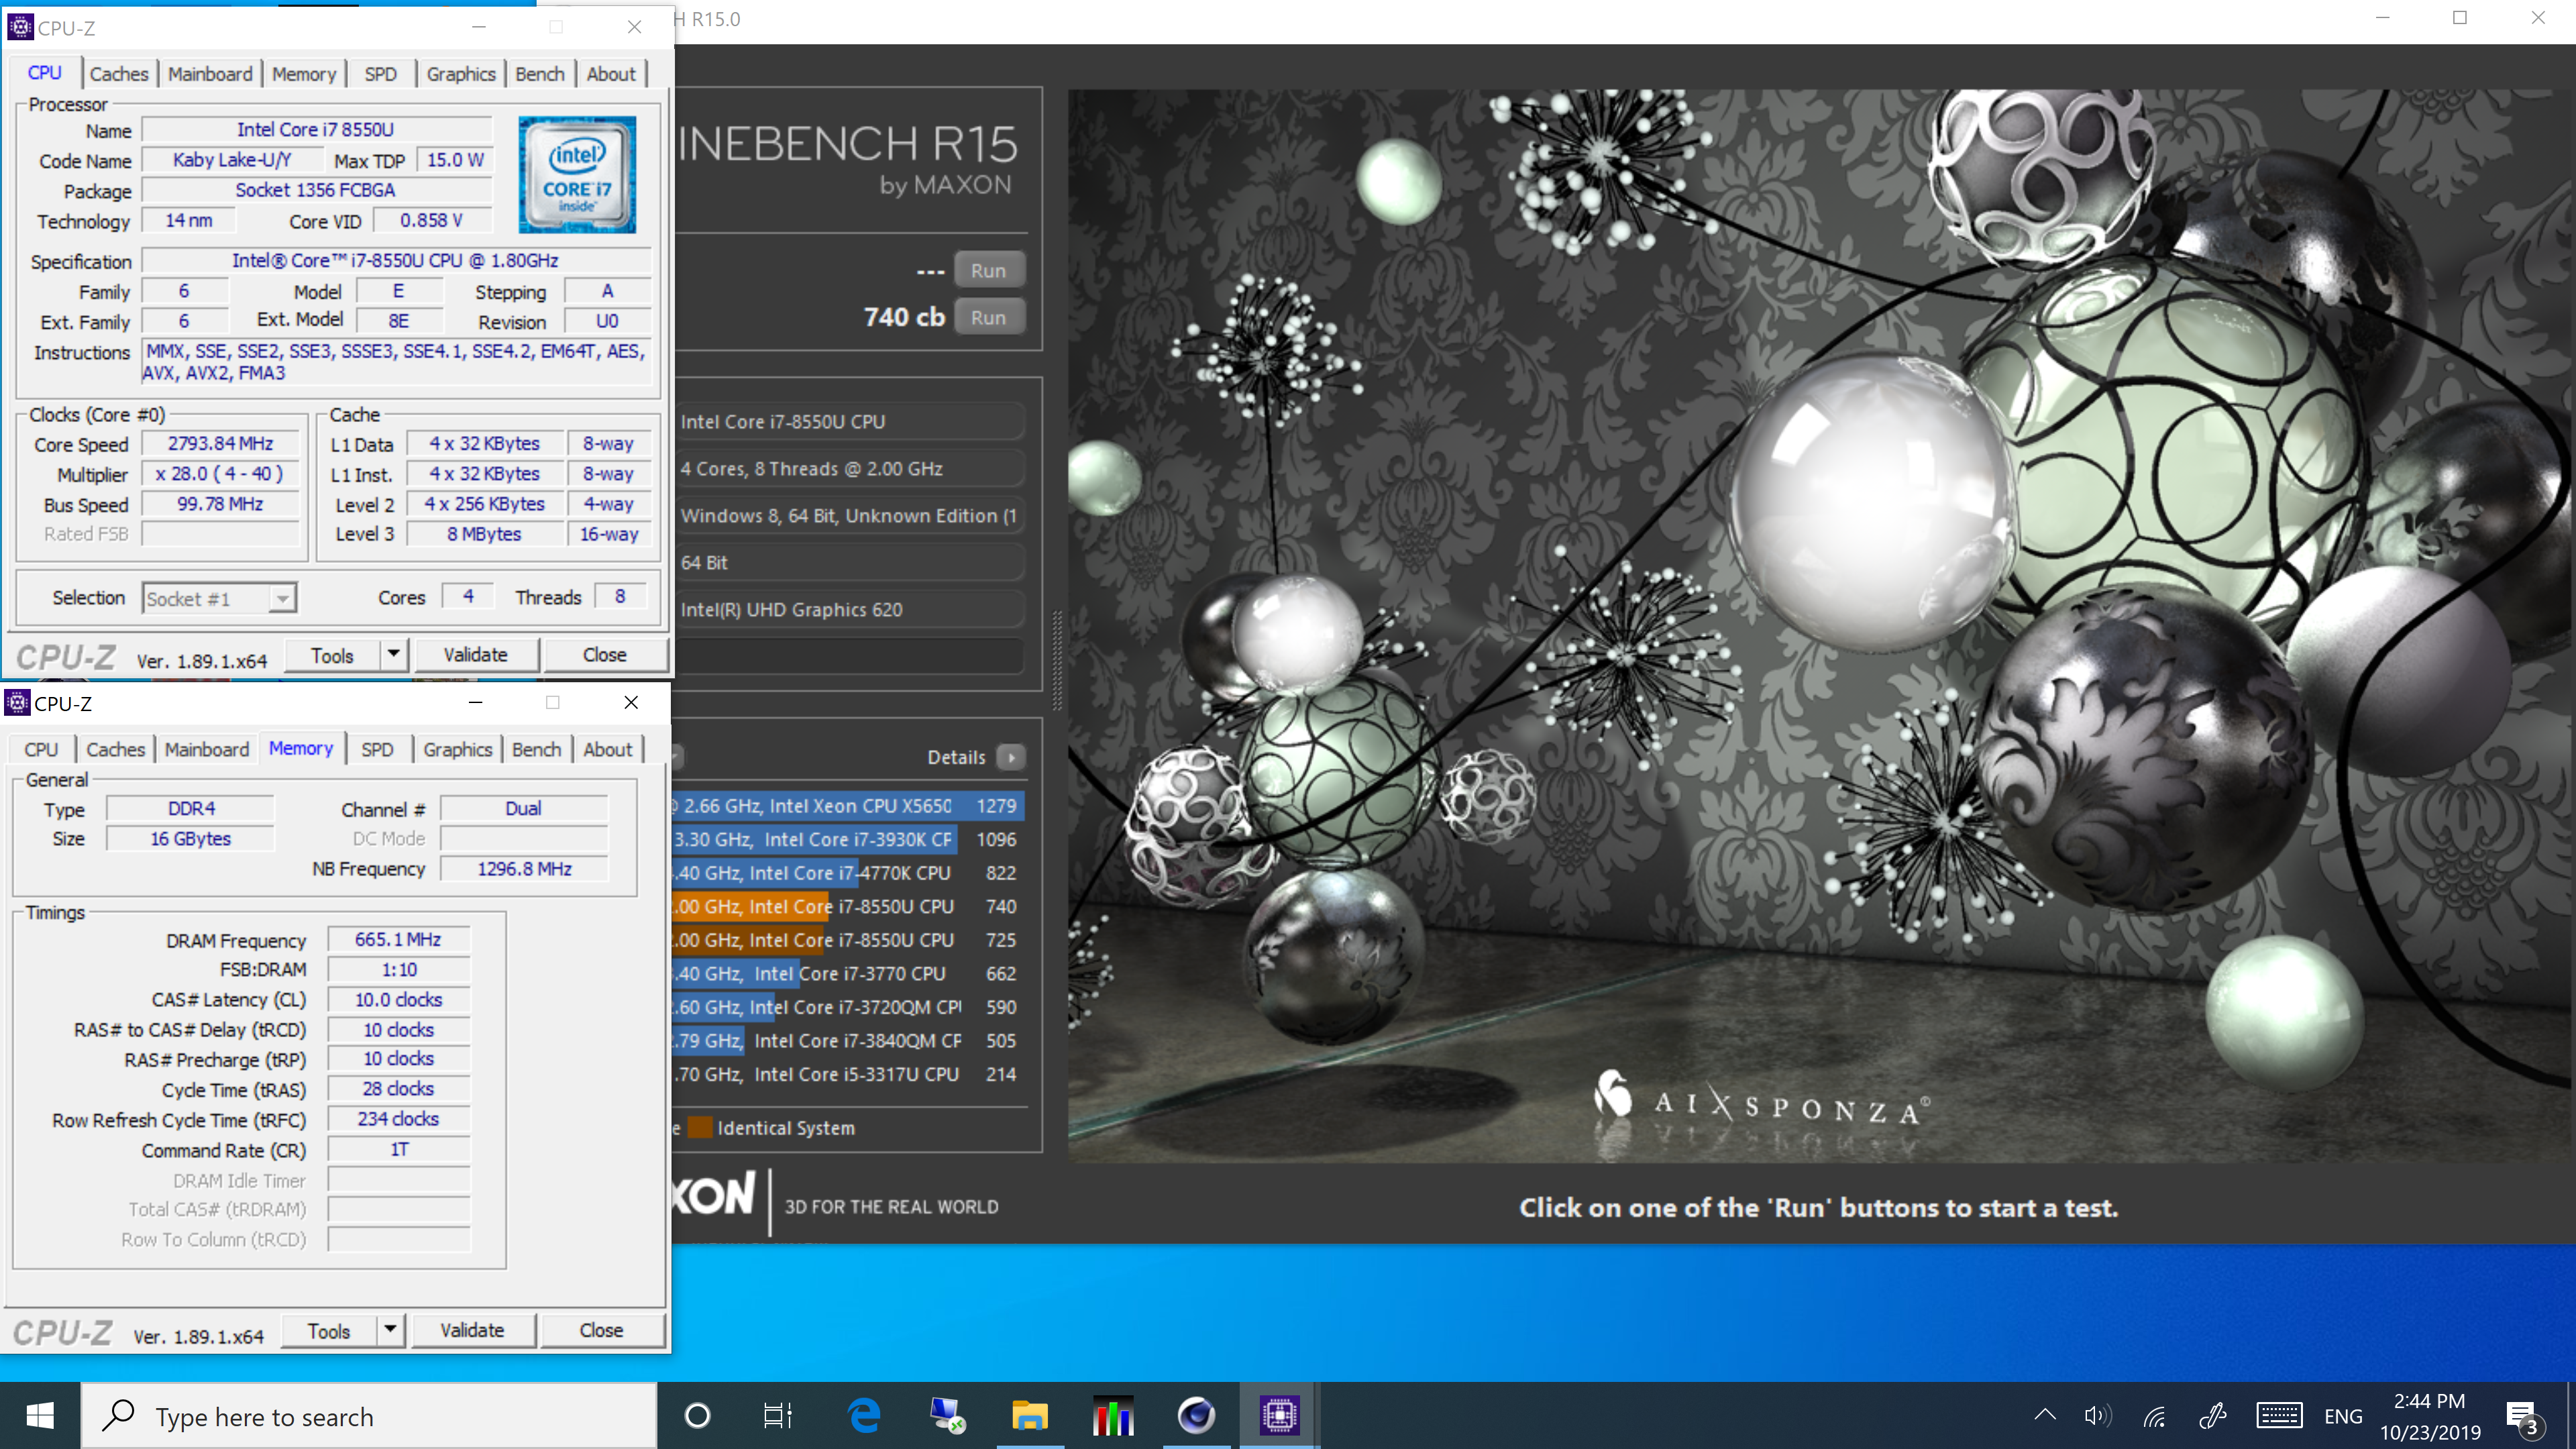Select the i7-3770 ranking row (662)
The height and width of the screenshot is (1449, 2576).
coord(848,974)
